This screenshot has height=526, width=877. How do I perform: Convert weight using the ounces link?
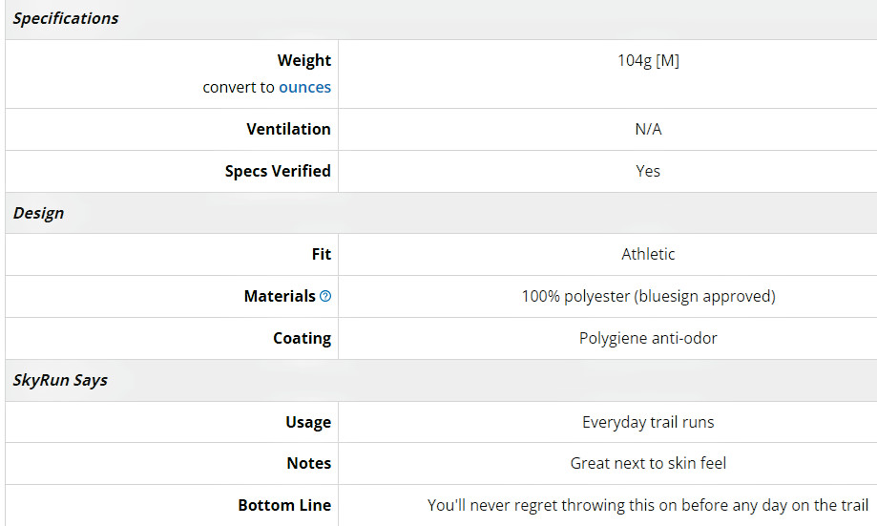pos(304,87)
